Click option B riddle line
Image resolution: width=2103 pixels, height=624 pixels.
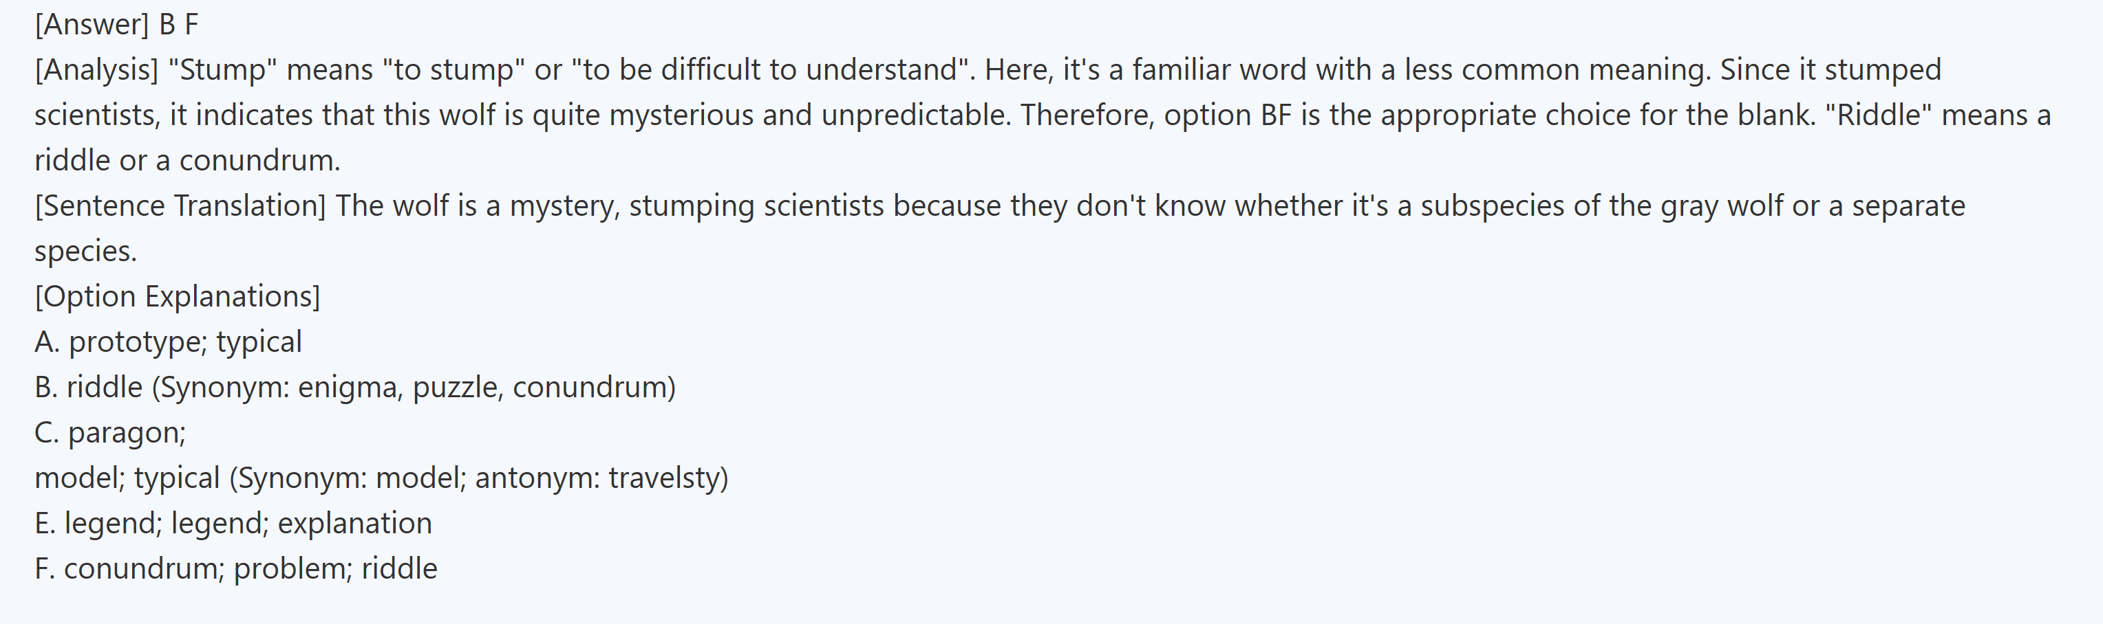pos(354,387)
